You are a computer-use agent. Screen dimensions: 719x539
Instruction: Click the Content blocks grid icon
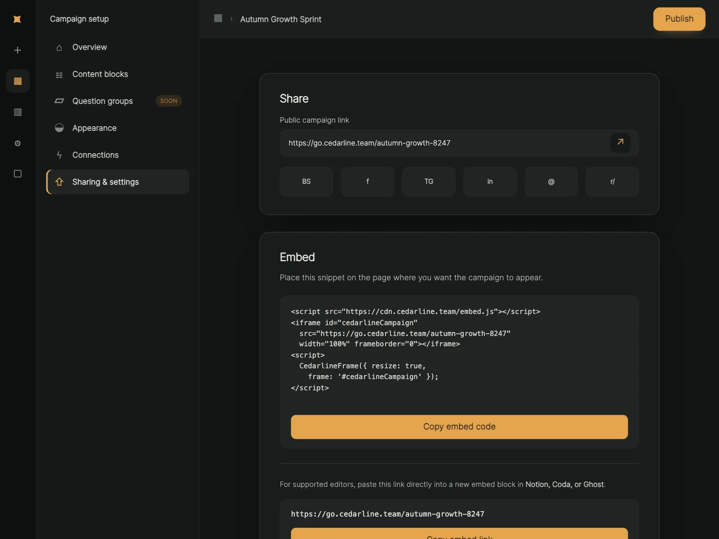coord(59,75)
